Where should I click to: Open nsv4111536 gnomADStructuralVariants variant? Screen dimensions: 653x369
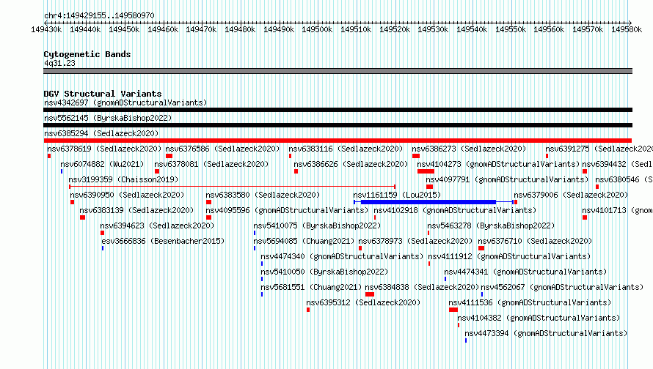point(530,302)
